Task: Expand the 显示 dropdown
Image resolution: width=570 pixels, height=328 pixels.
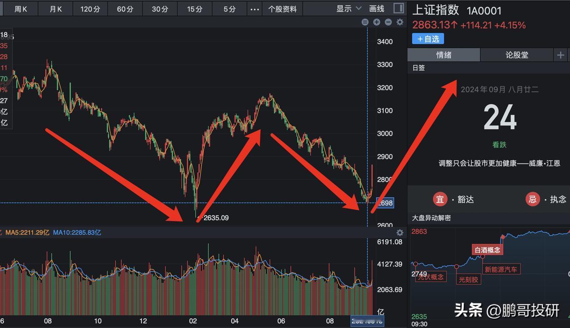Action: [x=350, y=9]
